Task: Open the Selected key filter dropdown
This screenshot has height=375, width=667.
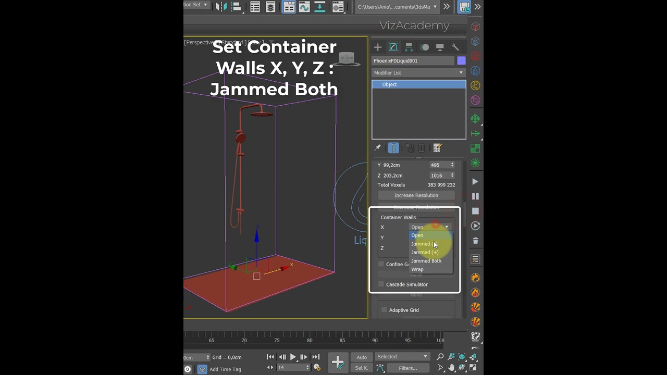Action: [x=402, y=357]
